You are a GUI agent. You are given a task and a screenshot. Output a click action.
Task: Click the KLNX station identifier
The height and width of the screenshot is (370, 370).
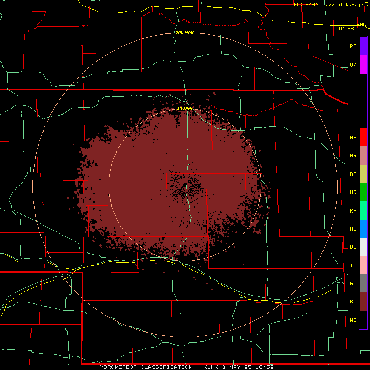[x=211, y=367]
